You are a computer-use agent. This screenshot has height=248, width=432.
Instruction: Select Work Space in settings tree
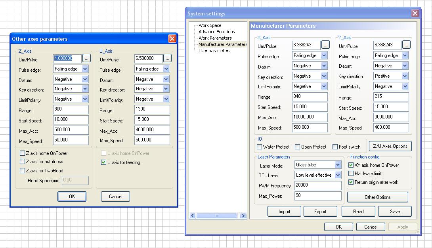210,25
